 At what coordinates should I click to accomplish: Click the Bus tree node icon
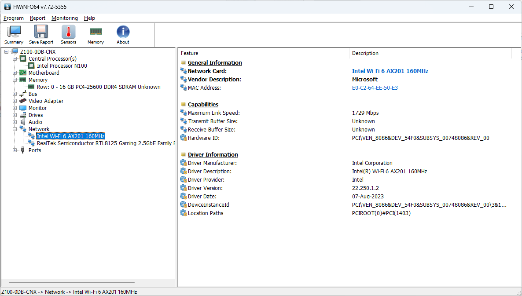tap(22, 94)
